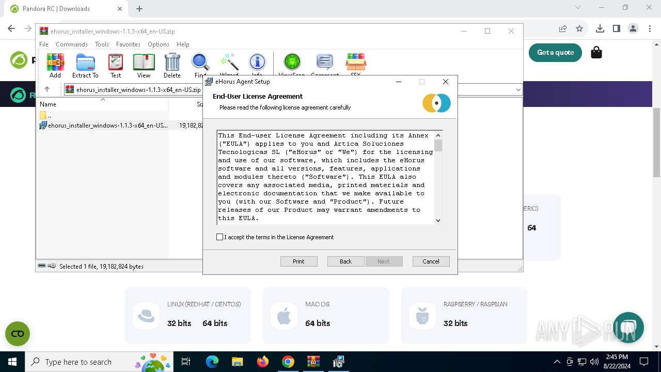Go up one level in WinRAR
Image resolution: width=661 pixels, height=372 pixels.
pos(47,89)
